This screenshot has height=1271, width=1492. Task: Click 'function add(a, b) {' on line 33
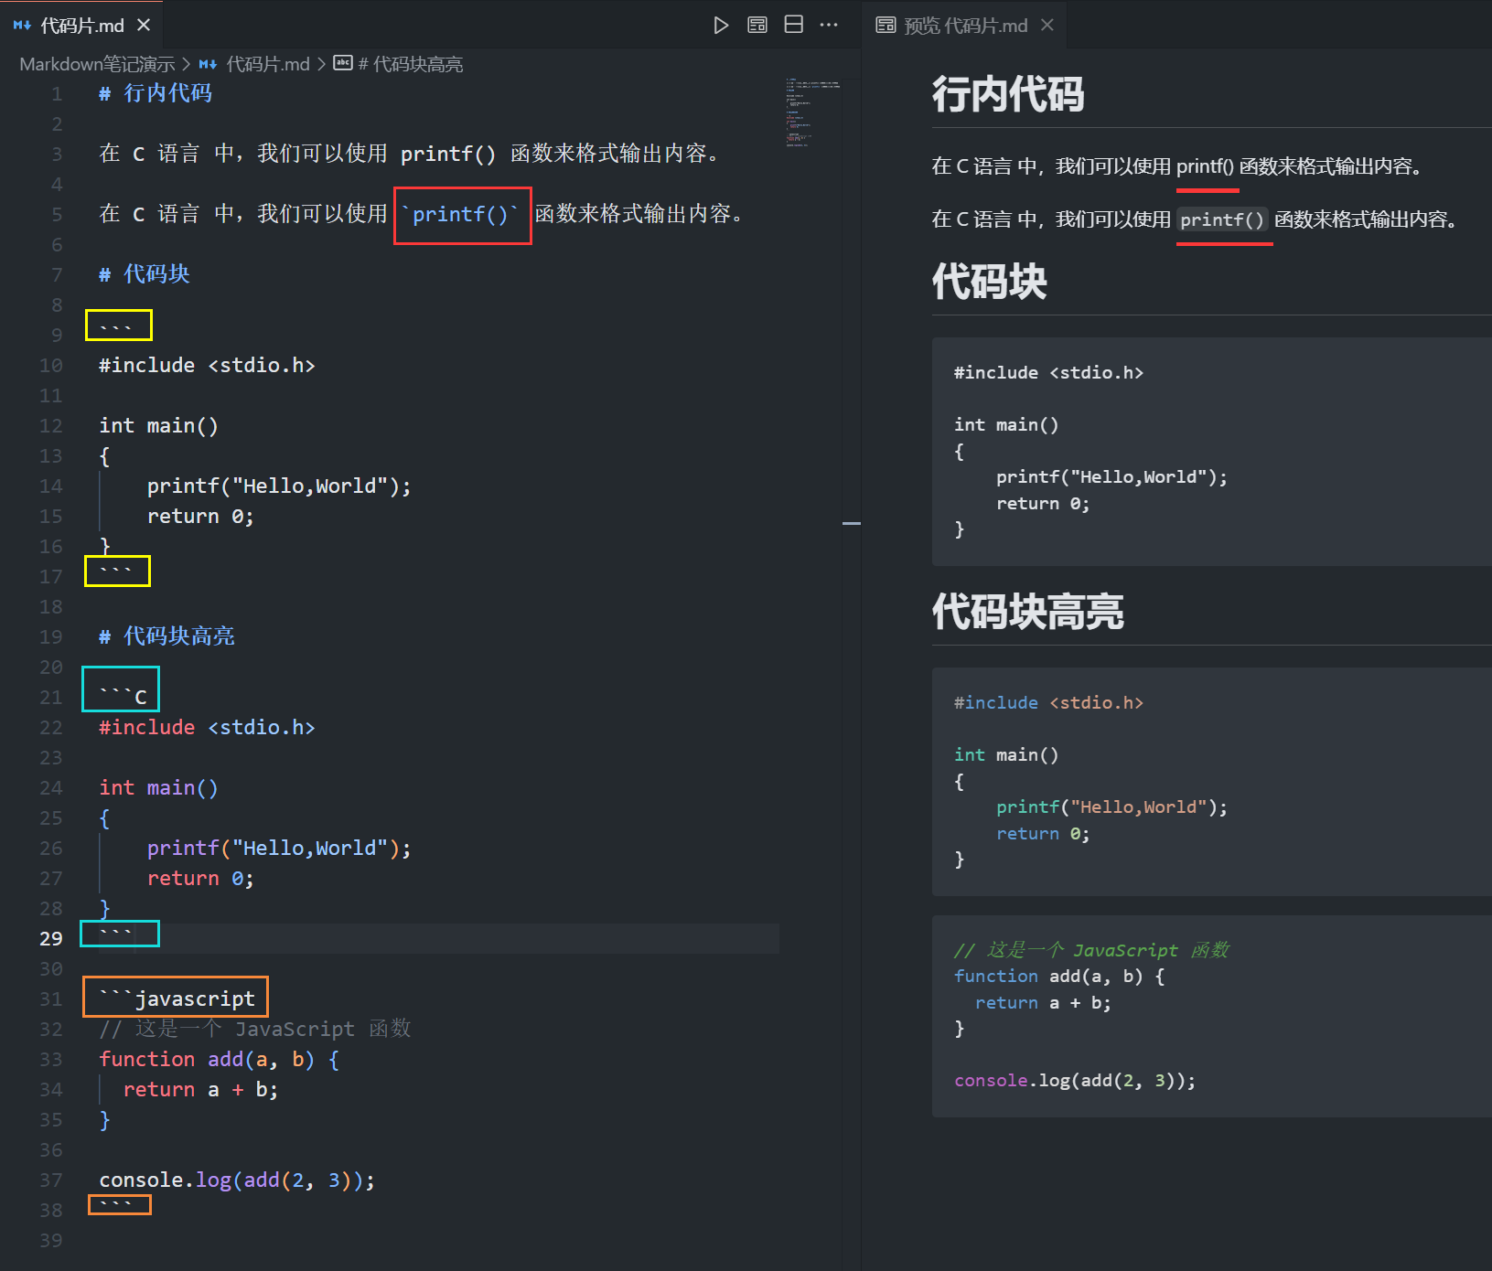tap(220, 1059)
